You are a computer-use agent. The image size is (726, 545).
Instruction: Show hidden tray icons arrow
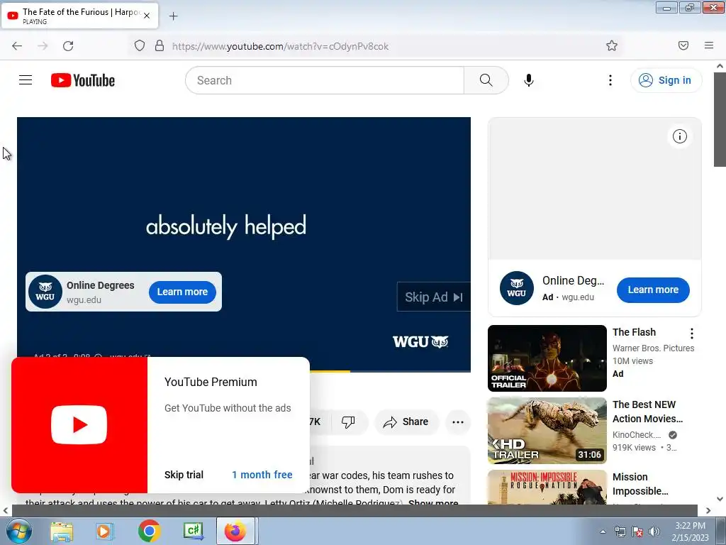[603, 532]
